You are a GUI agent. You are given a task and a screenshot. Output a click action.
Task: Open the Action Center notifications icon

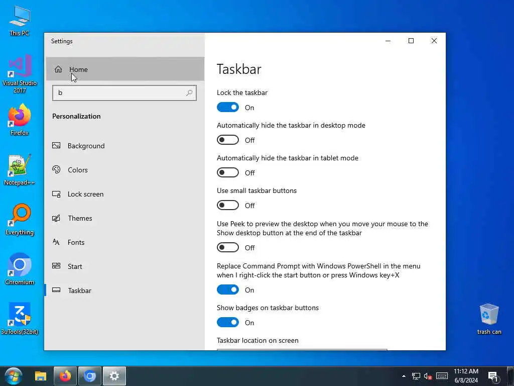coord(493,376)
